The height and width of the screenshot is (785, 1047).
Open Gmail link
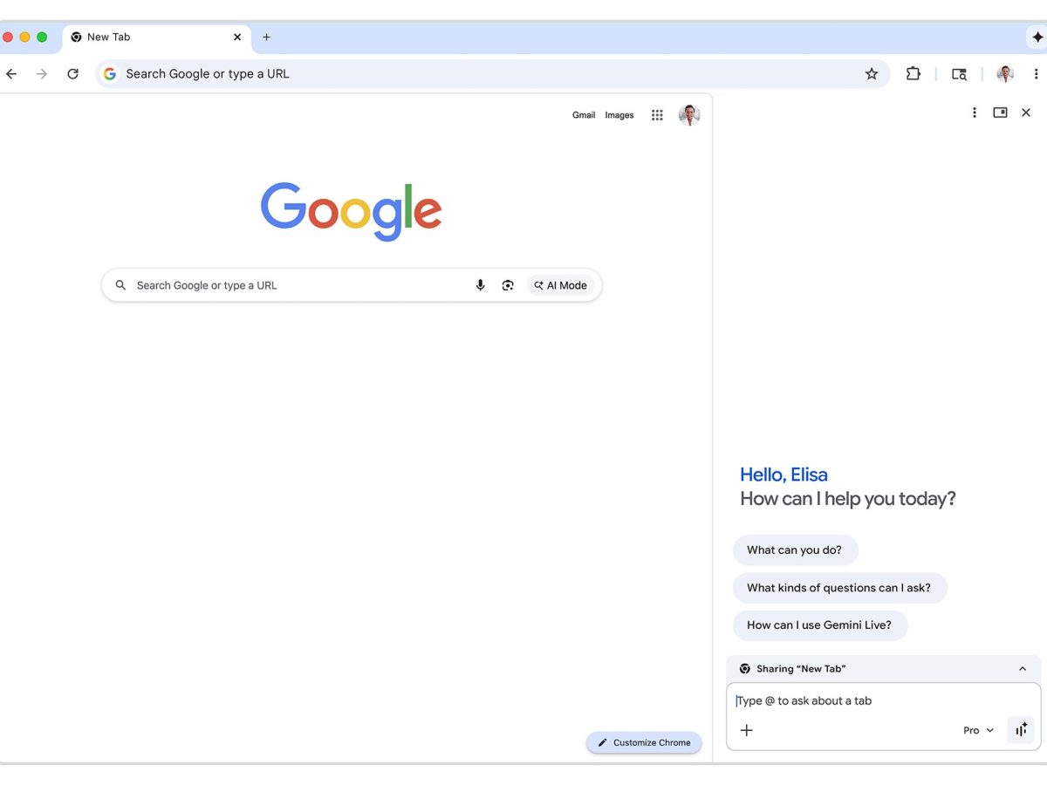tap(584, 115)
